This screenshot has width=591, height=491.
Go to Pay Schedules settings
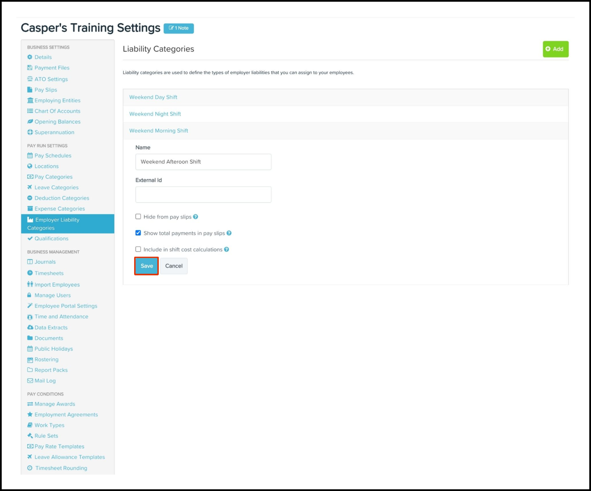click(x=53, y=156)
